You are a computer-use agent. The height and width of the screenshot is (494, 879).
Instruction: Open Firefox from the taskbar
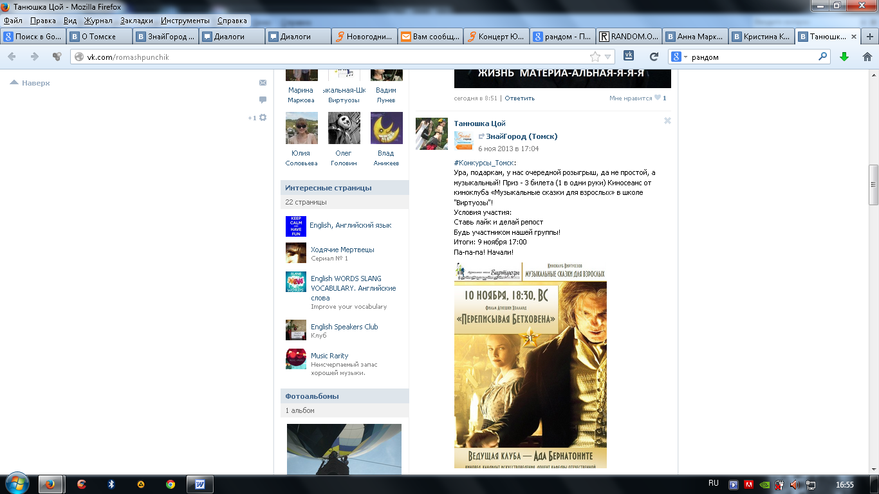50,484
